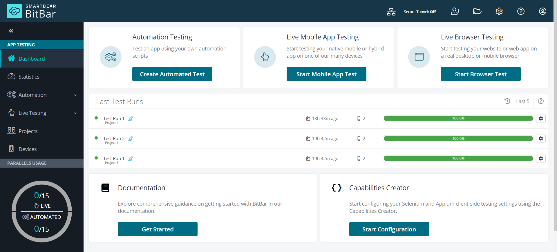Open Devices from the sidebar
This screenshot has height=252, width=557.
pos(27,149)
